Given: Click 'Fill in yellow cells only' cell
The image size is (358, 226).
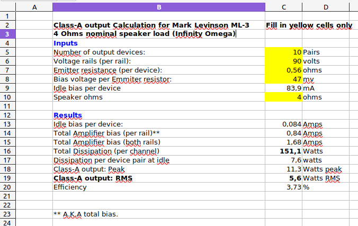Looking at the screenshot, I should [x=309, y=25].
